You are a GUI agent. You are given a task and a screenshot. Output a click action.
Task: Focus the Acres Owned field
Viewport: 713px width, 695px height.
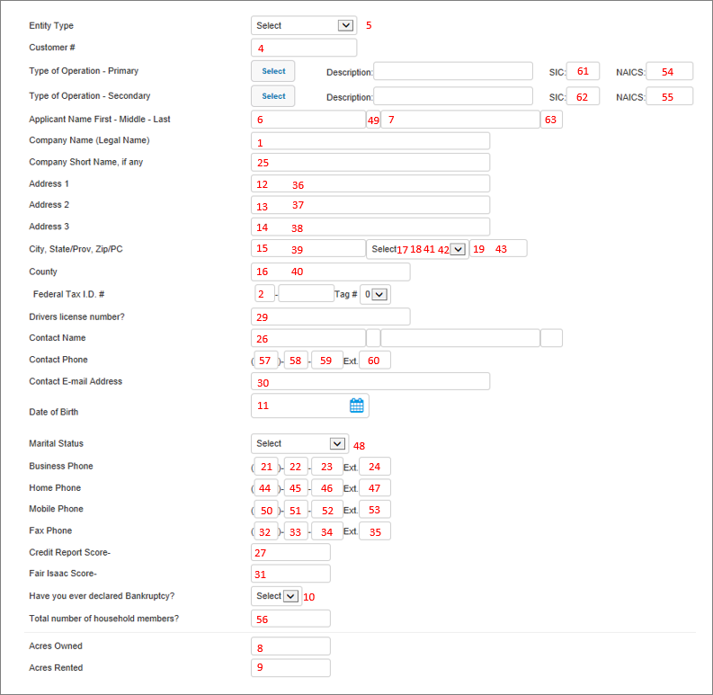click(290, 646)
